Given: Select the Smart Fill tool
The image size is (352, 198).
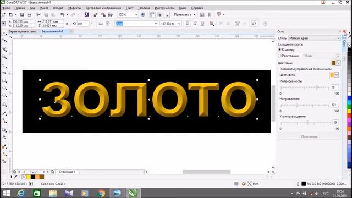Looking at the screenshot, I should 4,161.
